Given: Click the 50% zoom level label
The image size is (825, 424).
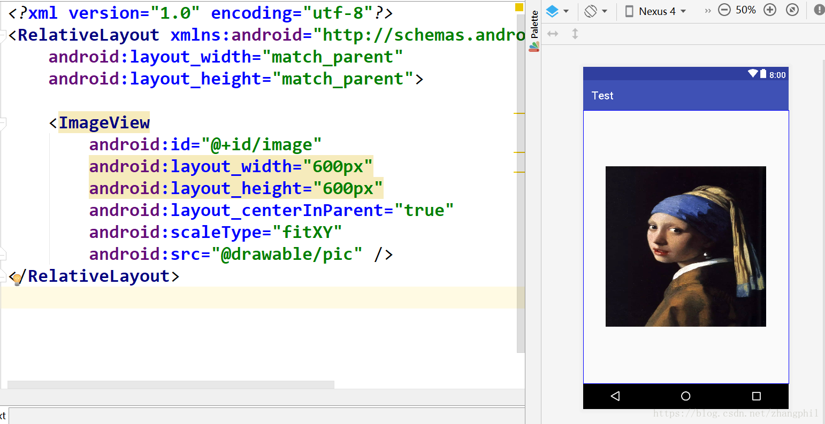Looking at the screenshot, I should coord(746,10).
